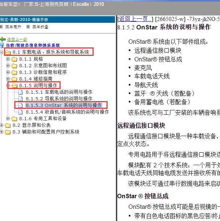This screenshot has height=221, width=220.
Task: Click the folder icon for 8.3 辅助和可配置
Action: 8,132
